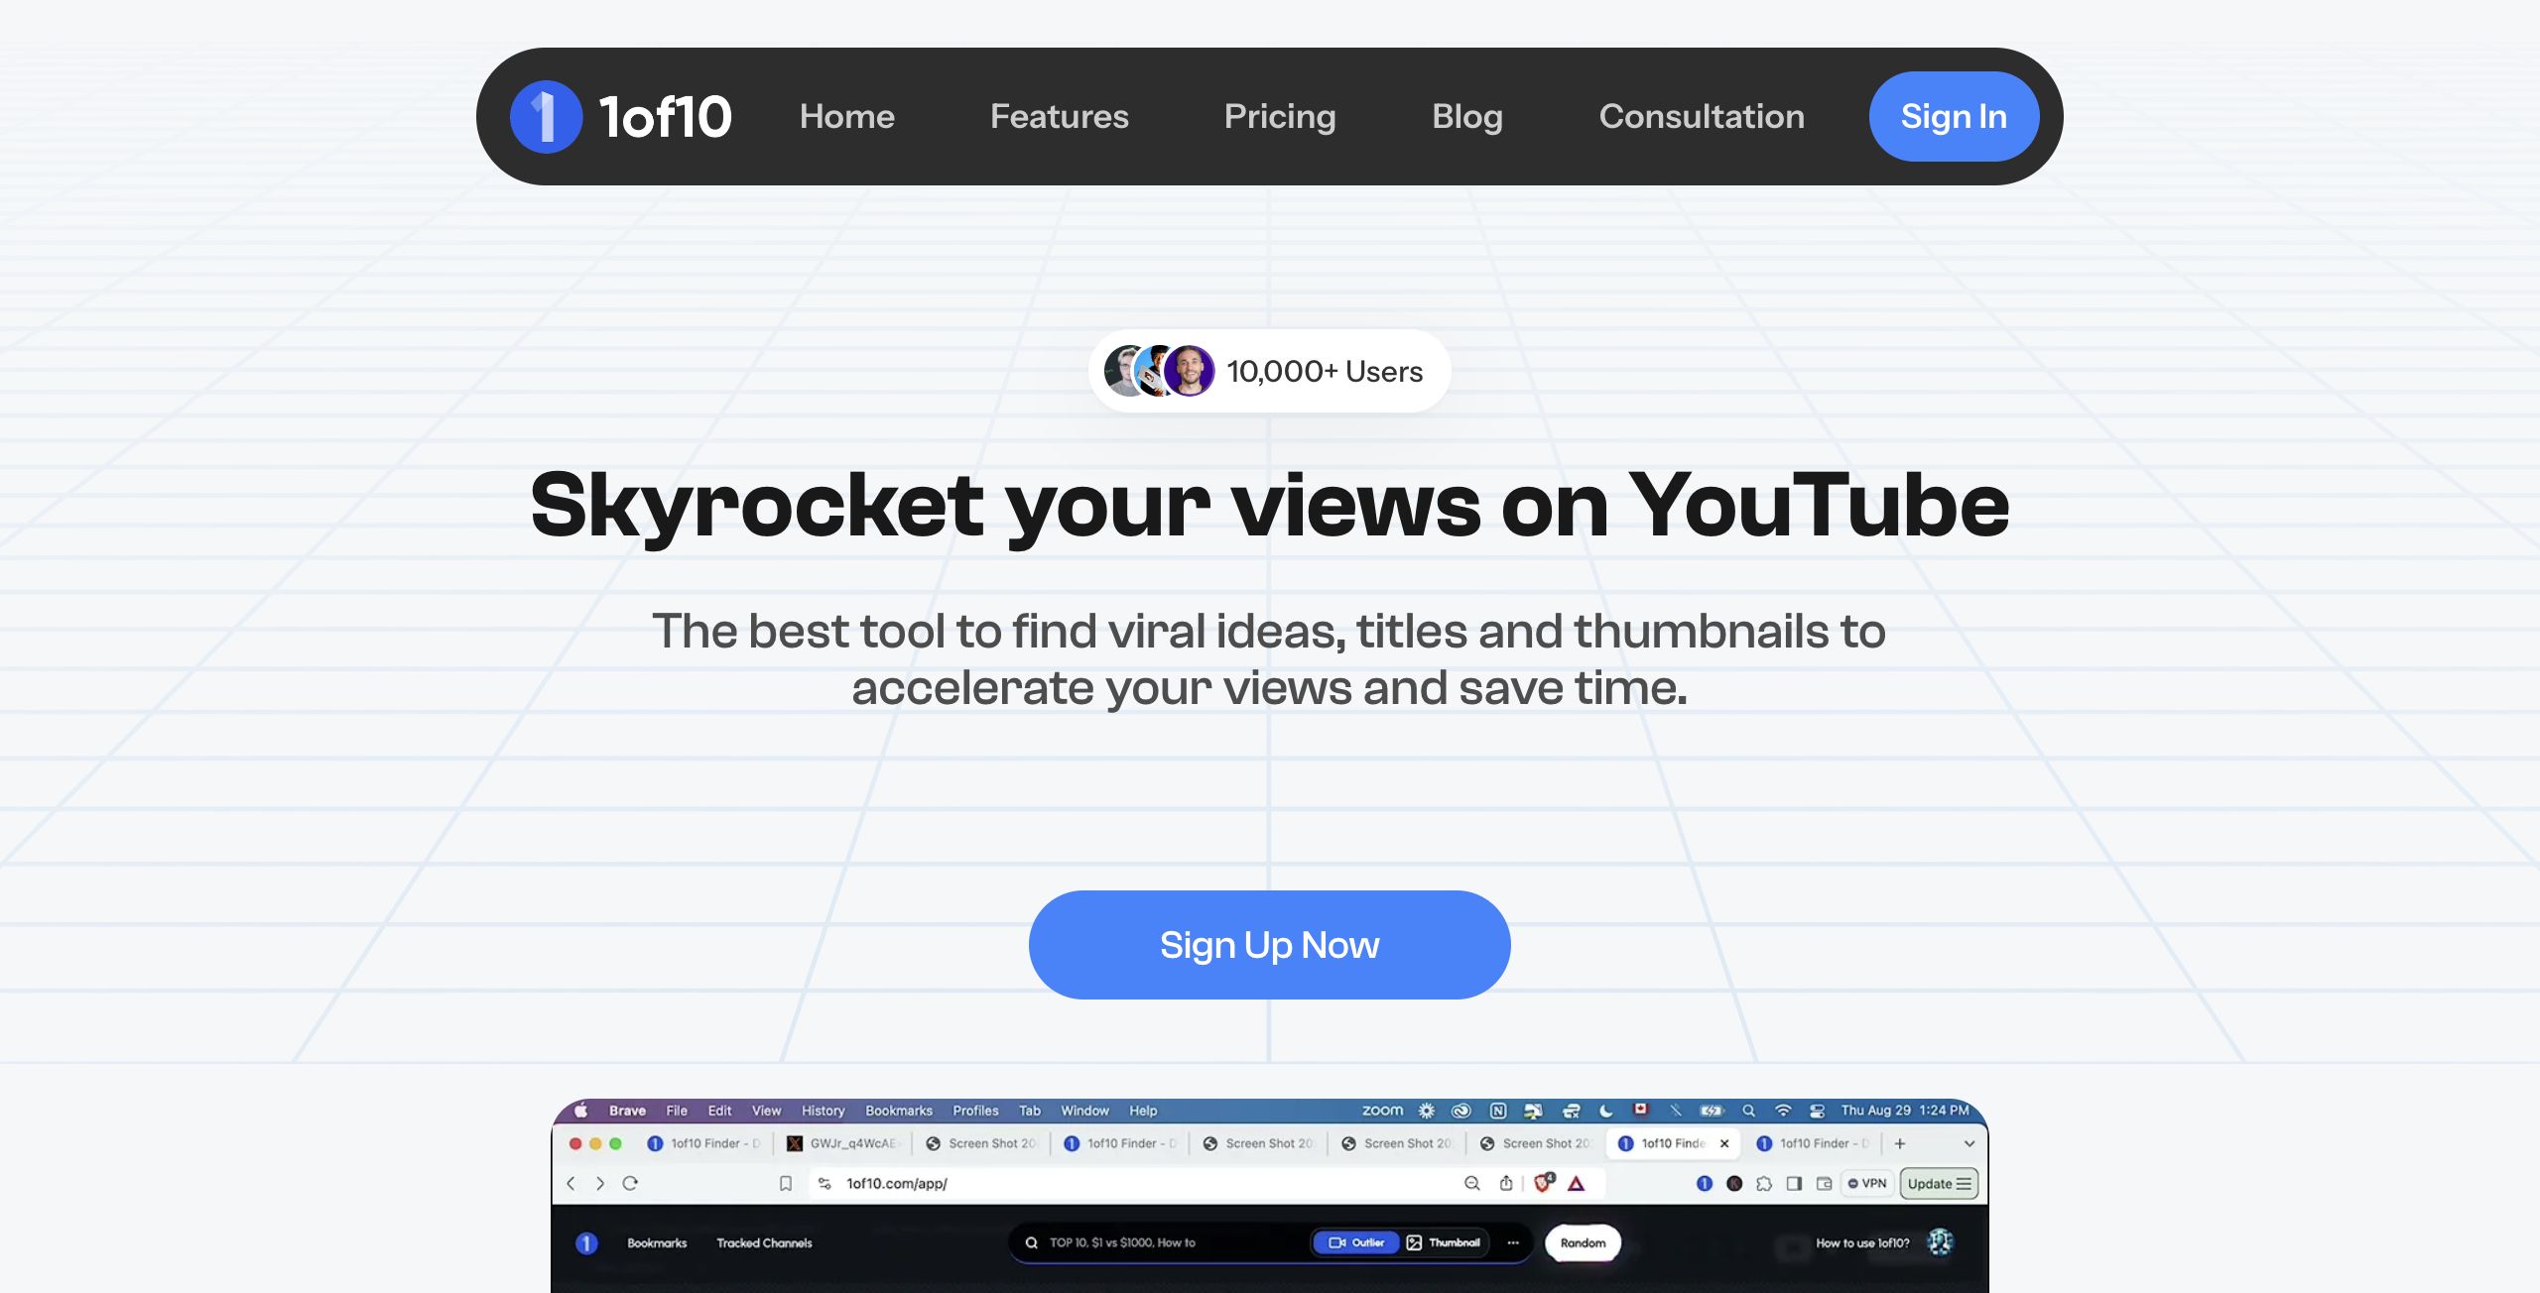This screenshot has width=2540, height=1293.
Task: Click the Canadian flag input source icon
Action: (1641, 1110)
